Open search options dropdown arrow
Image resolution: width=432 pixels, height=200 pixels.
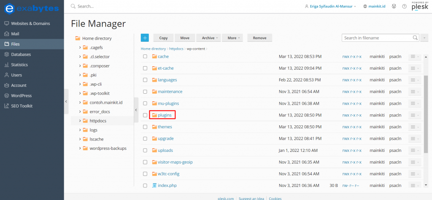click(x=424, y=38)
